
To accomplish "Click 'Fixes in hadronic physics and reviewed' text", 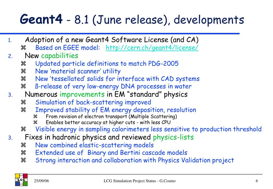I will point(88,137).
